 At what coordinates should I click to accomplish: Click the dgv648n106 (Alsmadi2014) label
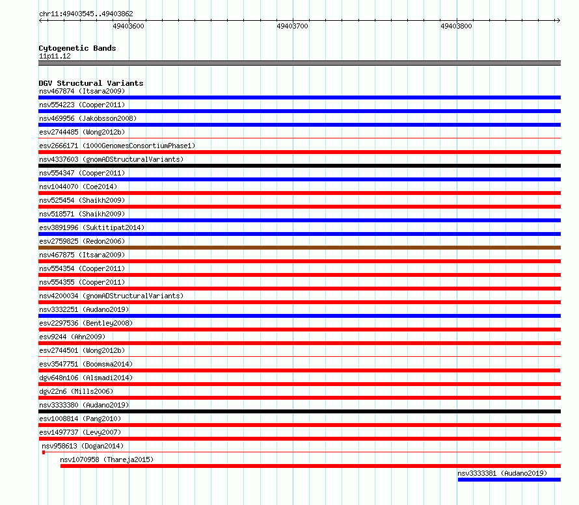point(86,378)
